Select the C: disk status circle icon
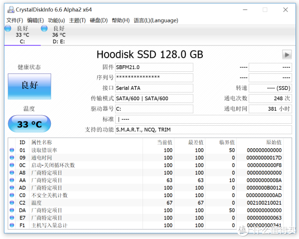The width and height of the screenshot is (299, 239). [x=8, y=28]
